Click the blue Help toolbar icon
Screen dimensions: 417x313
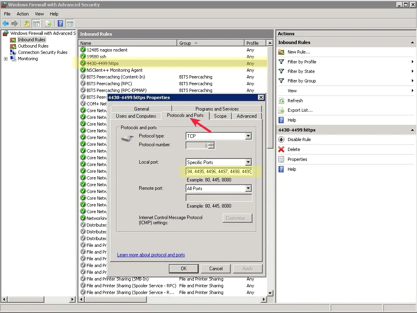(x=61, y=24)
